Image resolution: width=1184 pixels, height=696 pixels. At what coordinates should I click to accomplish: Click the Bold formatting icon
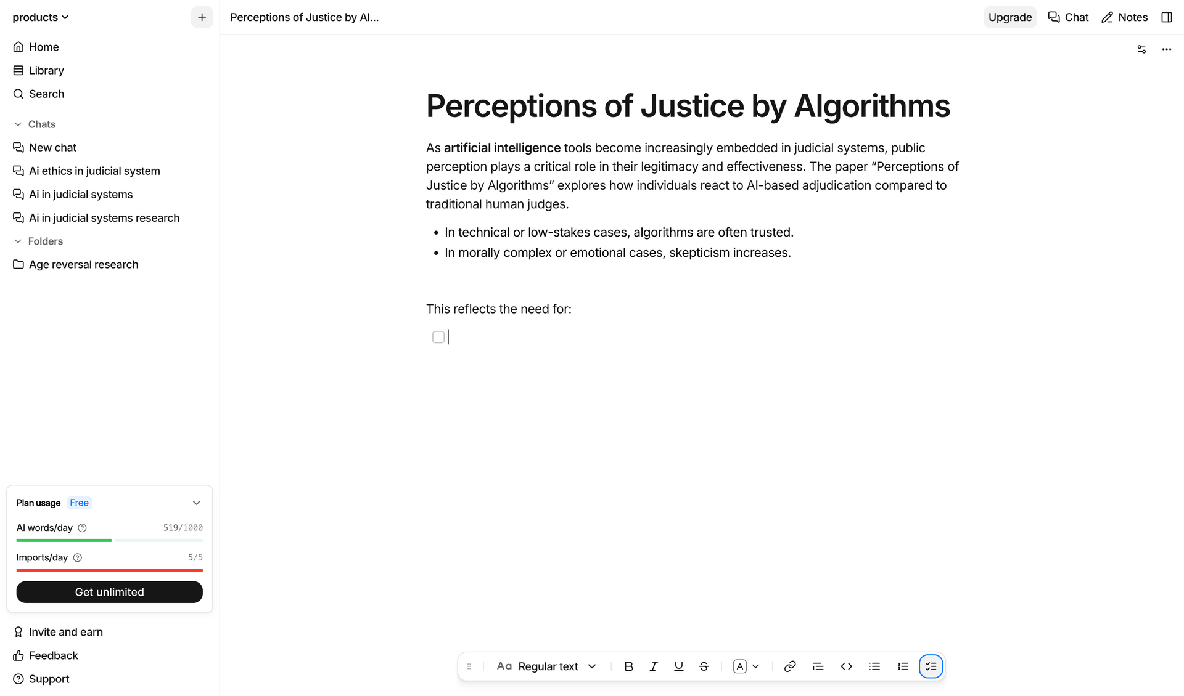[628, 666]
